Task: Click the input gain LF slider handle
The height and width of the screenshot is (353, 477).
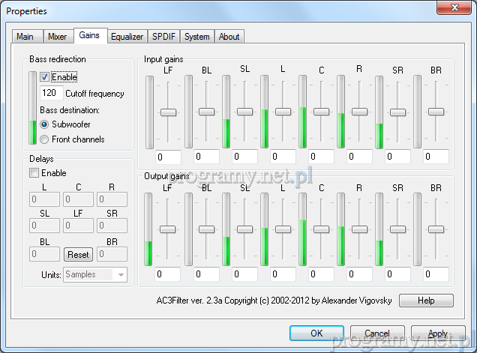Action: point(168,112)
